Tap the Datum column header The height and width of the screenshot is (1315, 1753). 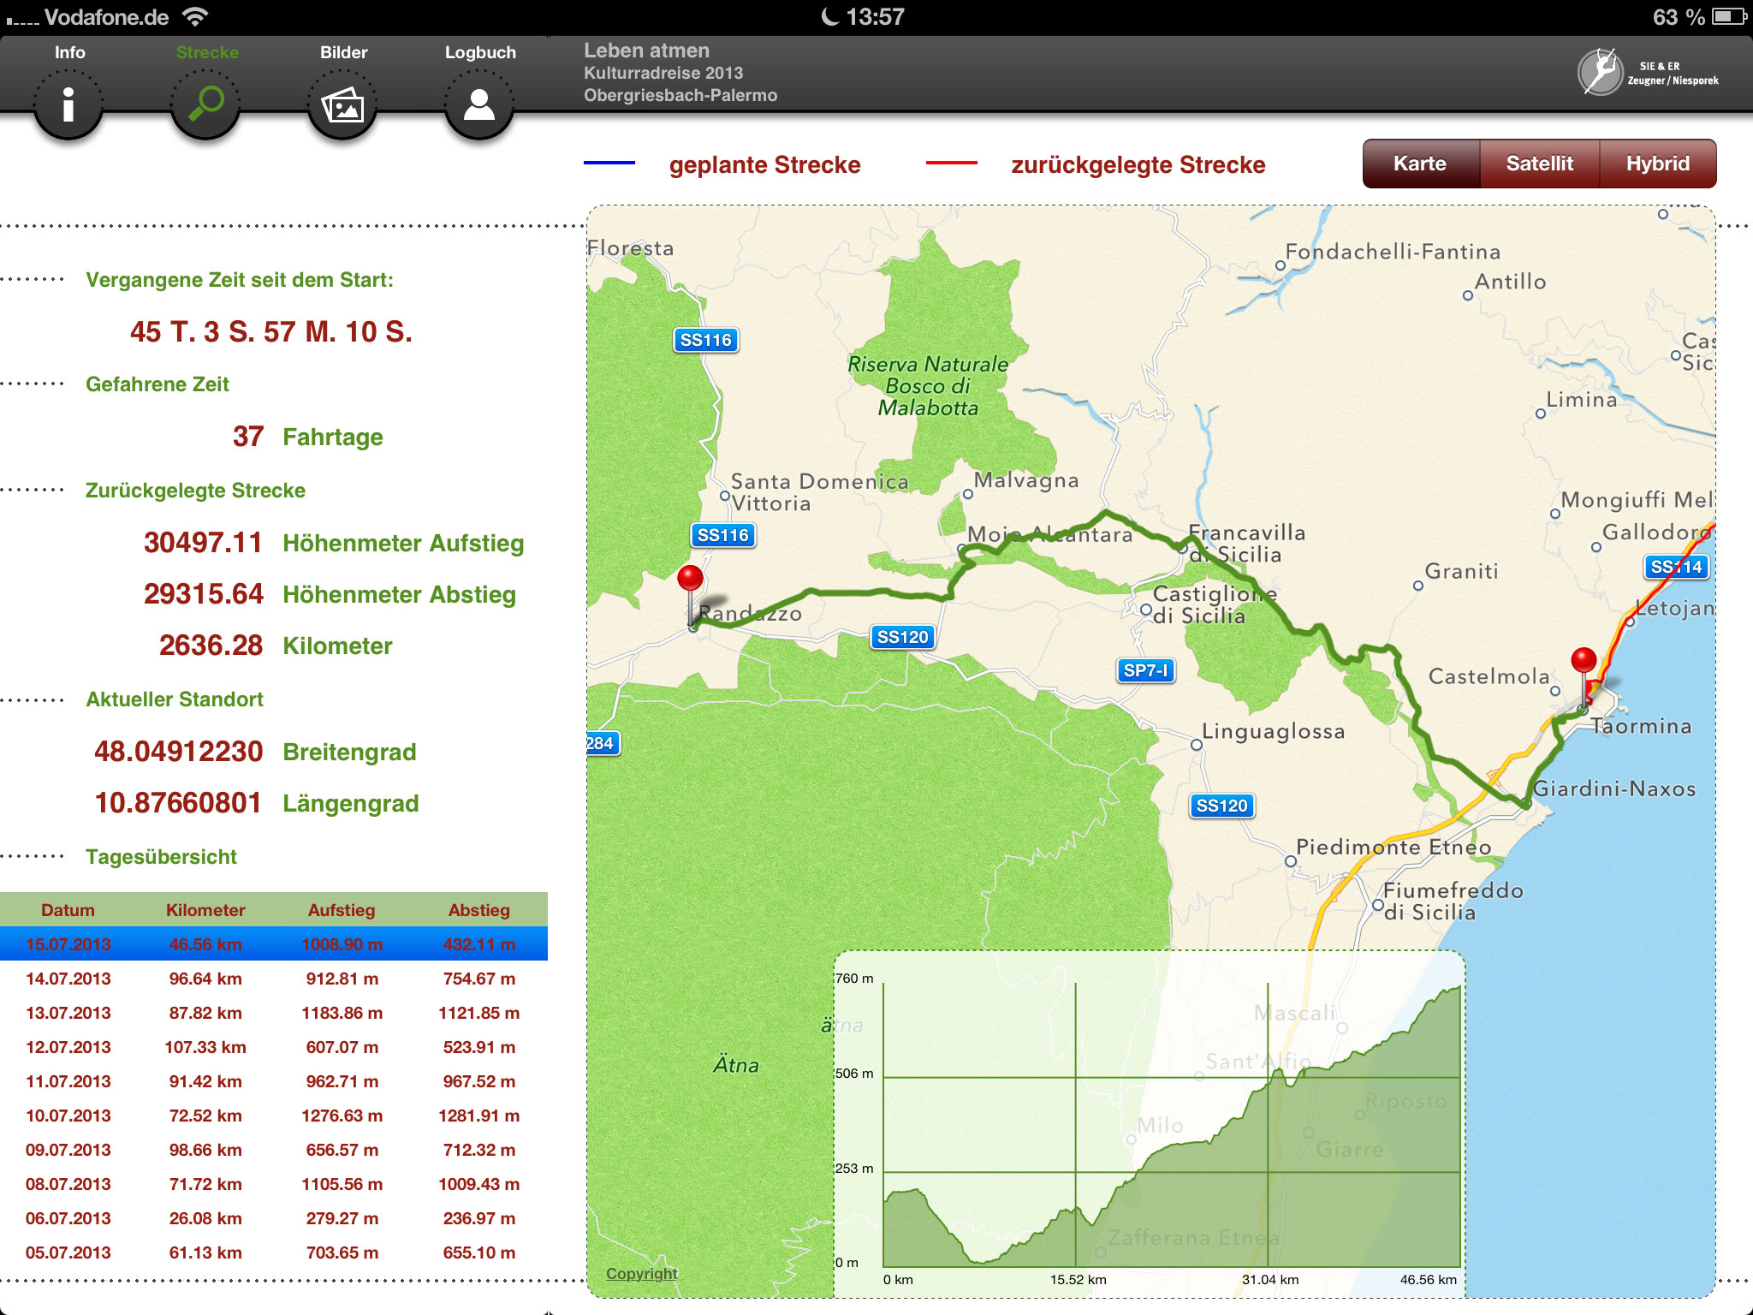click(x=68, y=910)
